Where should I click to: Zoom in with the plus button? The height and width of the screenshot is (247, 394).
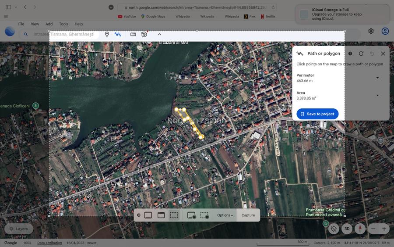click(384, 229)
